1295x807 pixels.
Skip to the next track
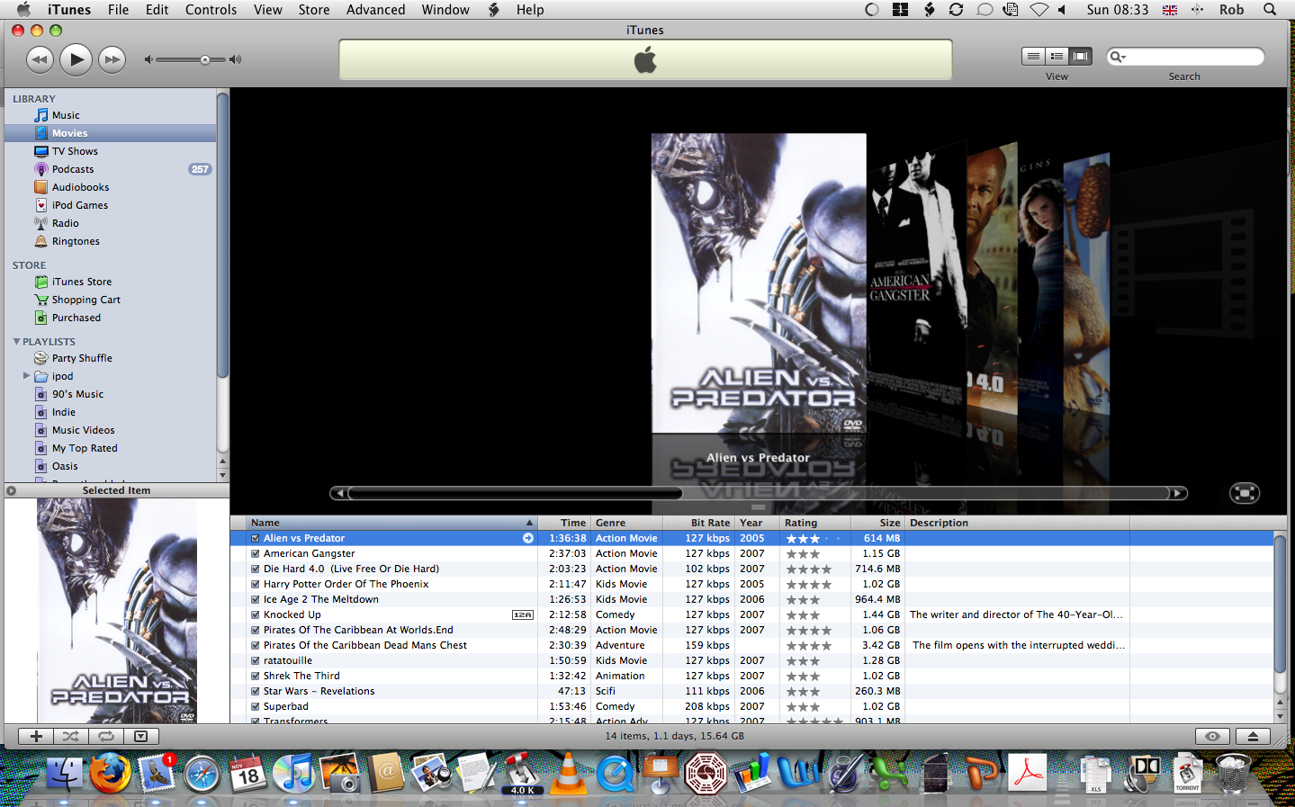point(112,60)
